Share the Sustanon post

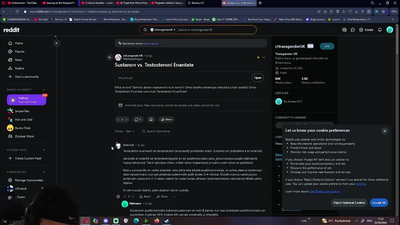coord(166,120)
